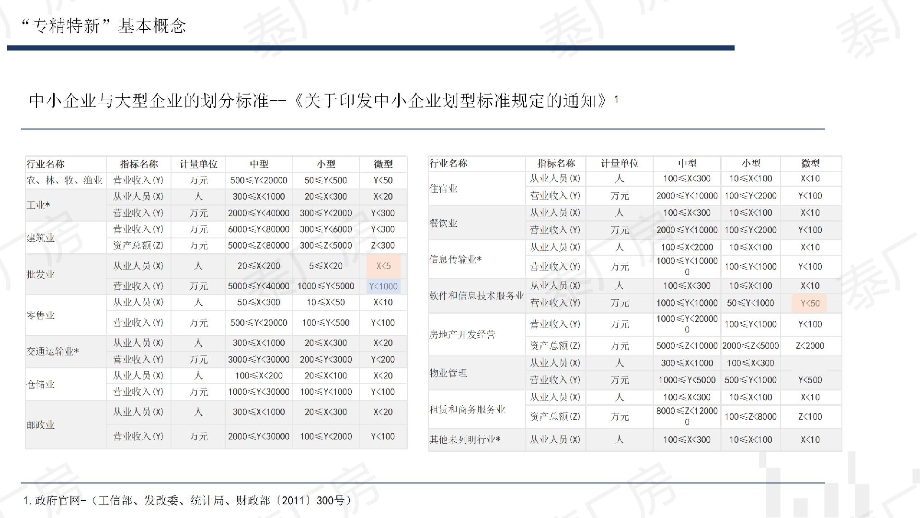Click the 资产总额(Z) cell in 建筑业 row
920x518 pixels.
[x=138, y=246]
